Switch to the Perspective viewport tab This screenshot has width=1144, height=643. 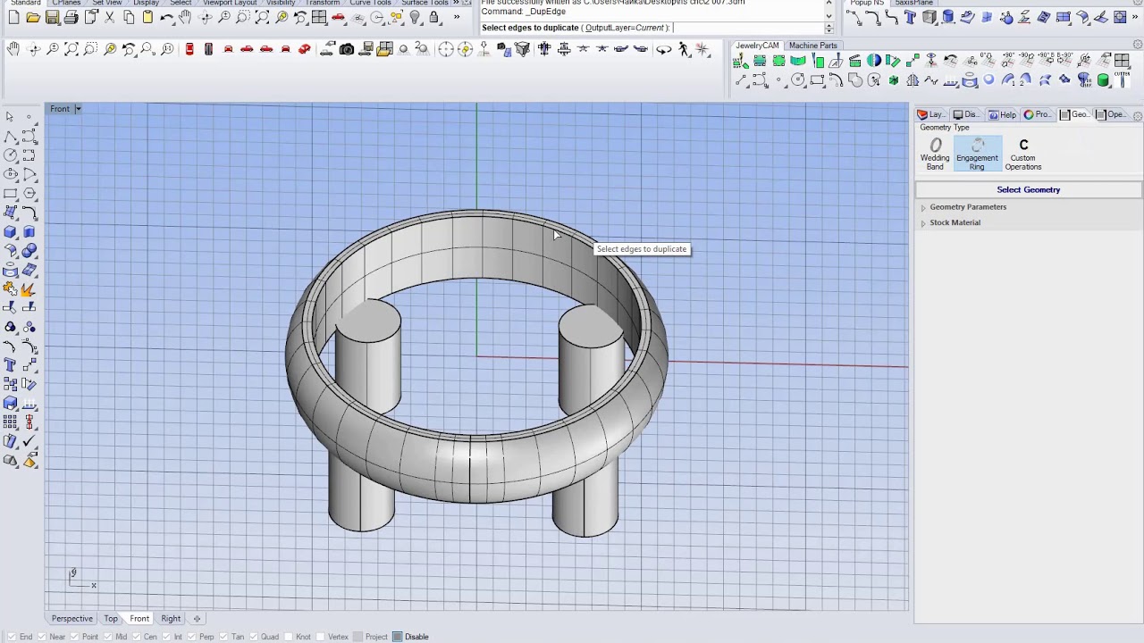pyautogui.click(x=72, y=618)
